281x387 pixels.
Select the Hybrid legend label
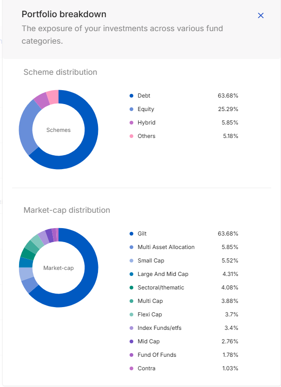pos(146,123)
